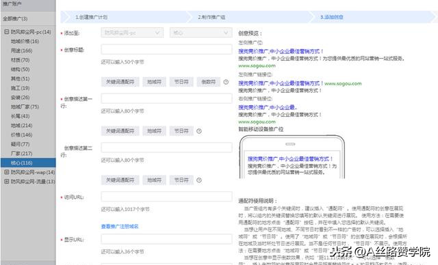Select the 还可以输入1017个字节 counter text
This screenshot has width=438, height=265.
point(125,209)
